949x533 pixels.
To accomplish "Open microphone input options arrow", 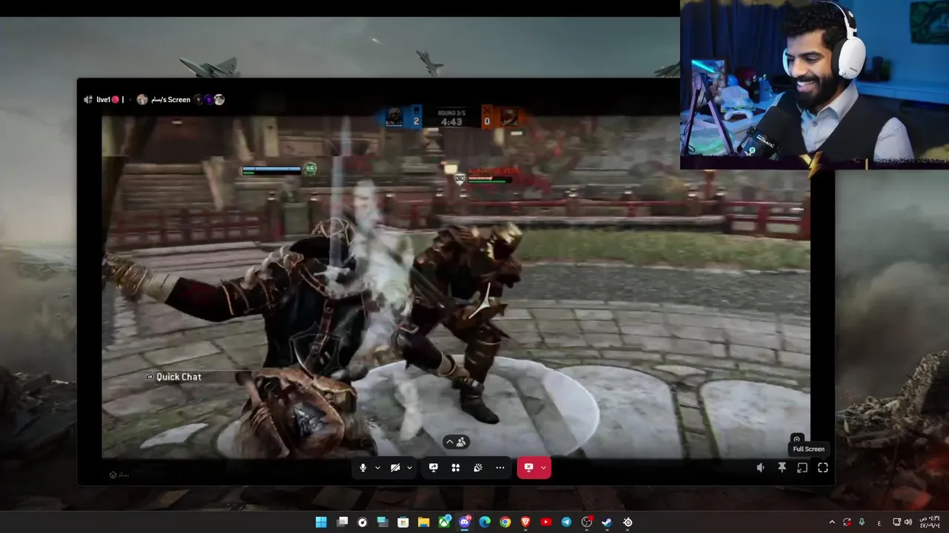I will click(x=377, y=468).
